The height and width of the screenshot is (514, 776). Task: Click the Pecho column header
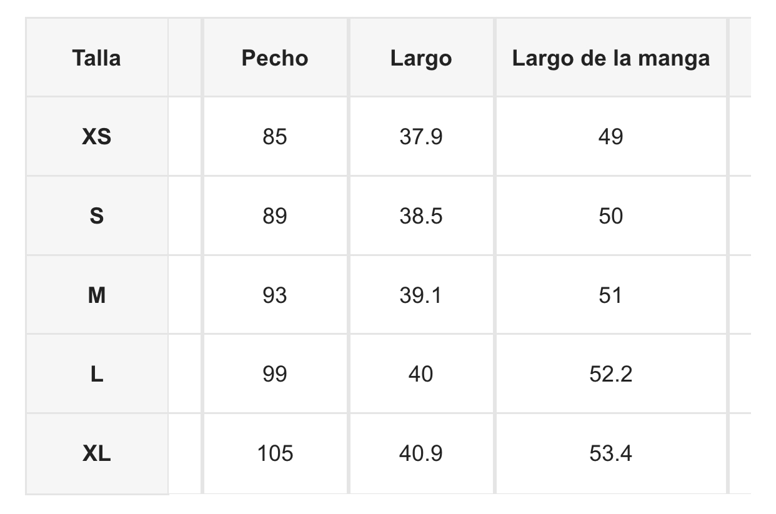[x=275, y=58]
